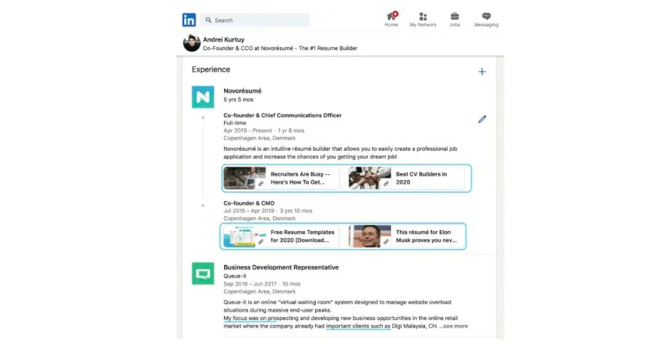Open the Novorésumé company name

(x=242, y=91)
